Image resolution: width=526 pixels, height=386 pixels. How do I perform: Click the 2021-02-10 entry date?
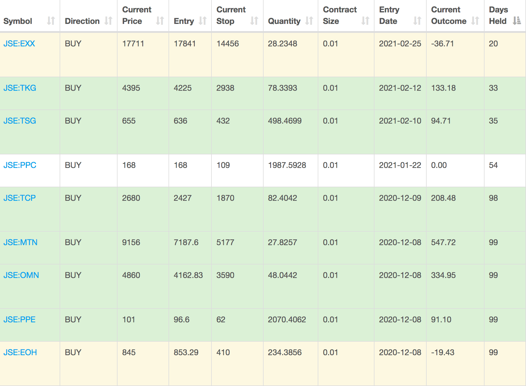400,121
